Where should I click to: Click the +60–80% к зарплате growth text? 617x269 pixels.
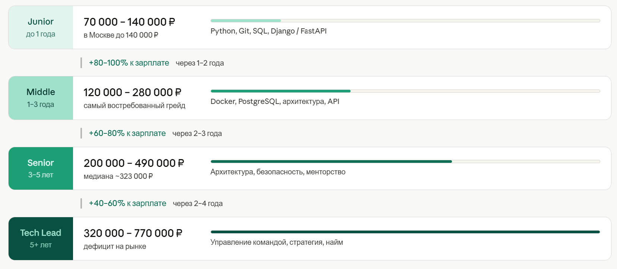(x=127, y=133)
